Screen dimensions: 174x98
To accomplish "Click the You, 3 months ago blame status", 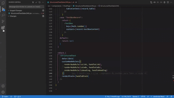I will (112, 96).
